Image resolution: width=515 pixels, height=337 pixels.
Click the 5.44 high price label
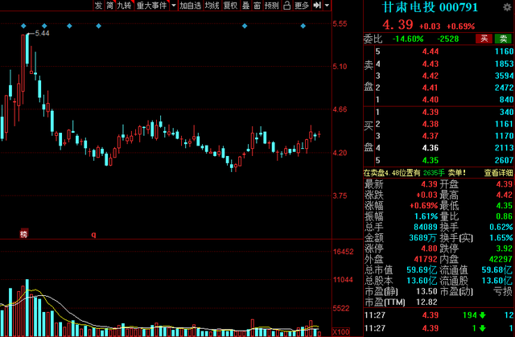42,33
